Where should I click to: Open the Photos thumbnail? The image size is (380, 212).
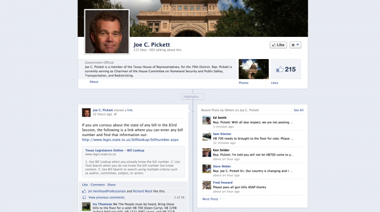click(250, 69)
